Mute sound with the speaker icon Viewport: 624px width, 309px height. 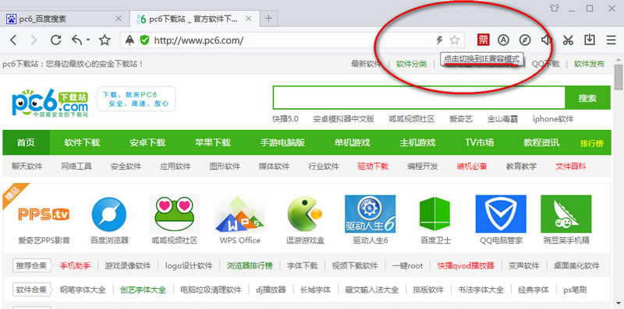[x=547, y=40]
